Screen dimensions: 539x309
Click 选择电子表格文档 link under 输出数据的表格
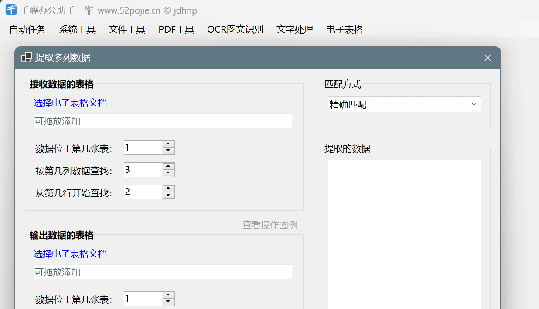[x=70, y=254]
